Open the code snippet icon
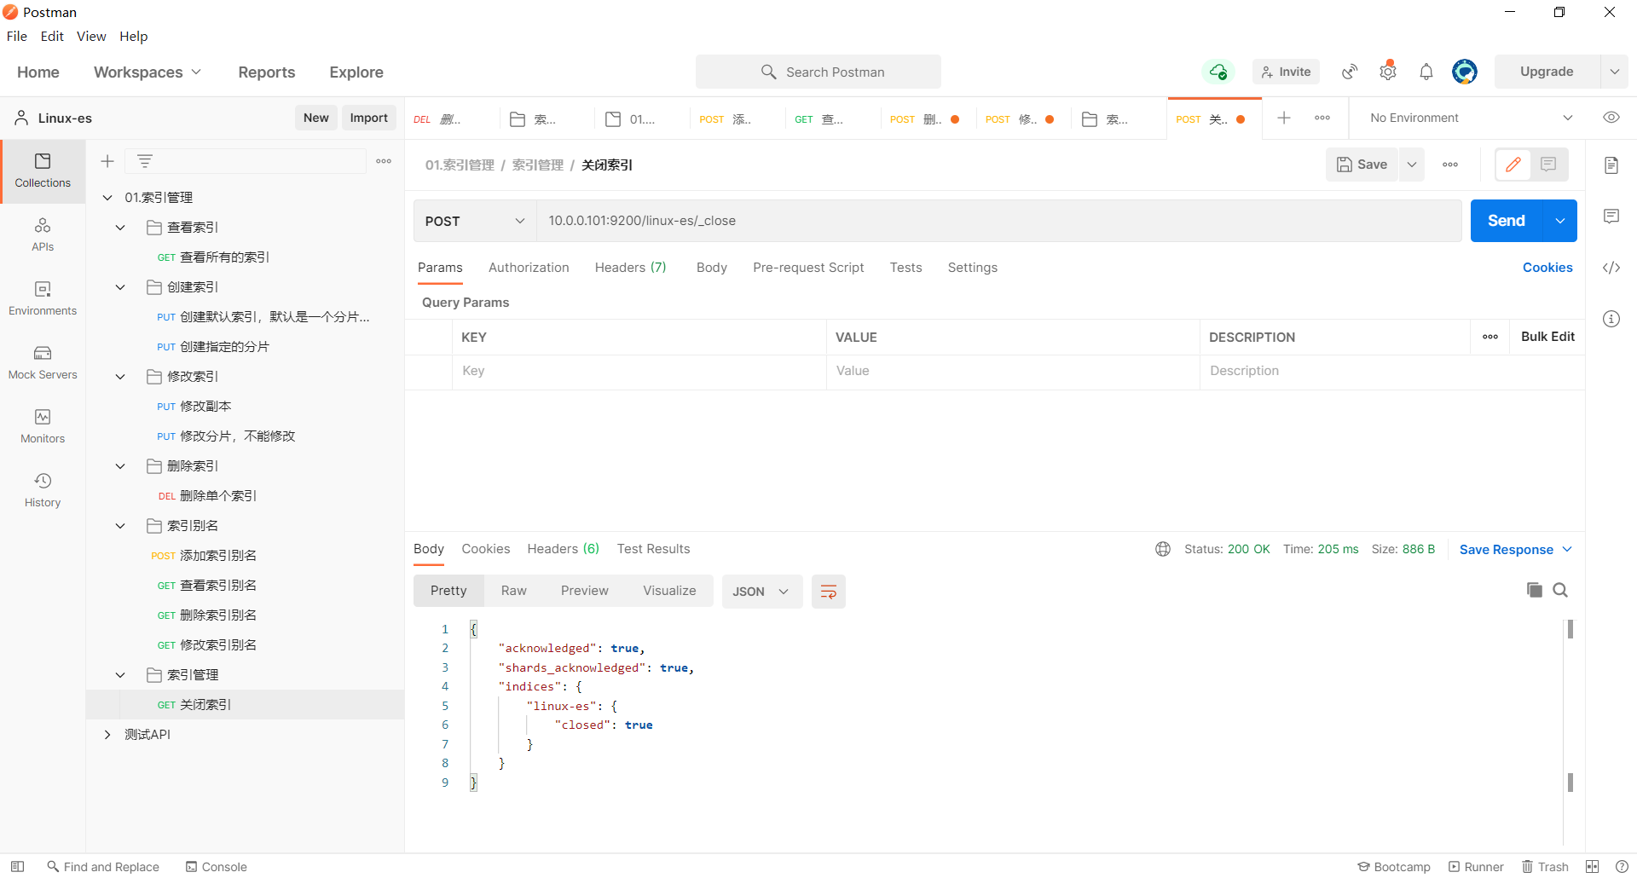The image size is (1637, 878). 1611,268
